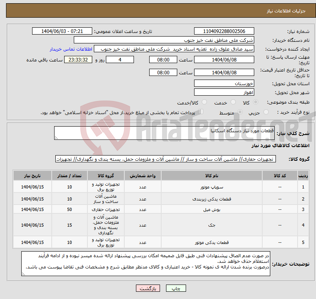Click the general description textarea قطعات مورد نیاز
316x299 pixels.
point(164,133)
